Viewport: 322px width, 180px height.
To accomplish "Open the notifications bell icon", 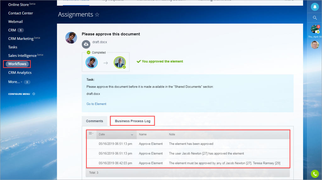I will (x=314, y=7).
